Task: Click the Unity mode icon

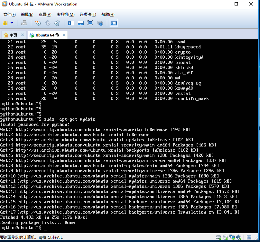Action: coord(100,23)
